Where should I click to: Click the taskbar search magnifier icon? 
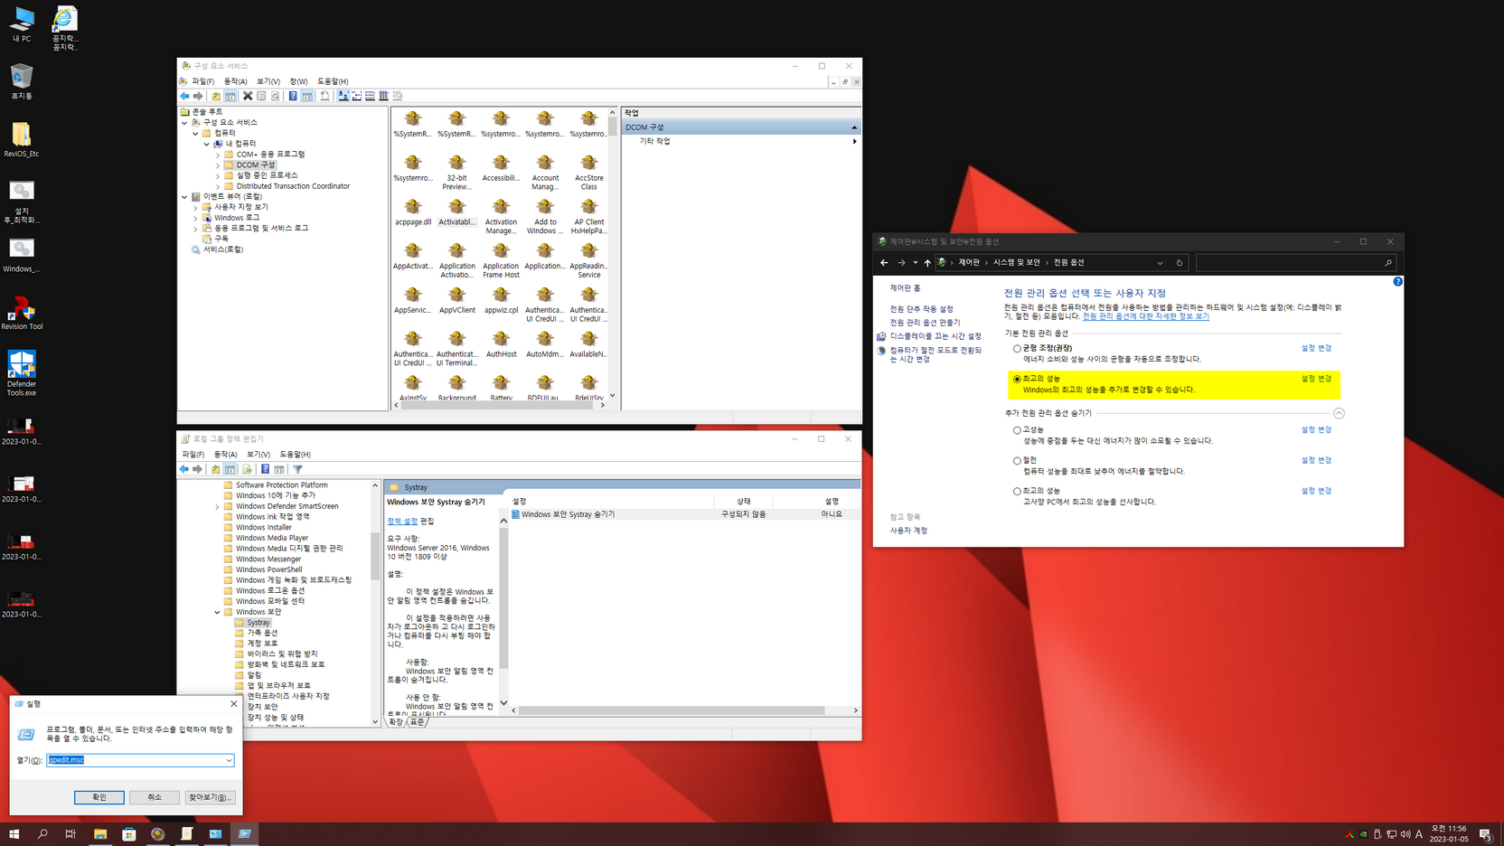[x=42, y=834]
